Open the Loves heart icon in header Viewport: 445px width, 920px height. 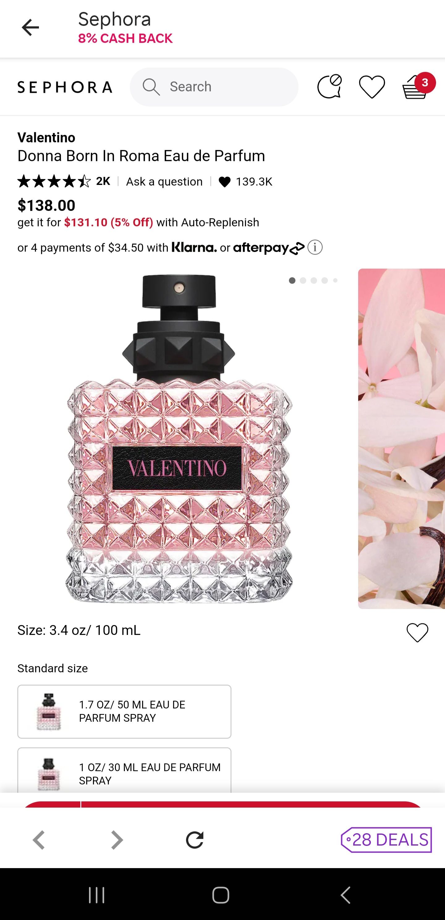tap(372, 86)
